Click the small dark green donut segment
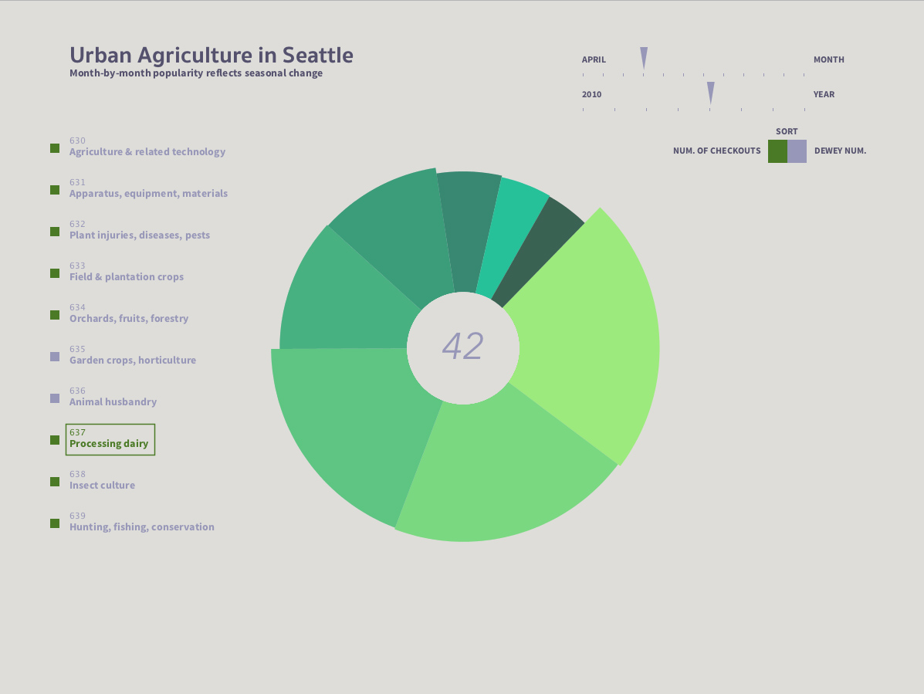Screen dimensions: 924x694 click(x=542, y=249)
